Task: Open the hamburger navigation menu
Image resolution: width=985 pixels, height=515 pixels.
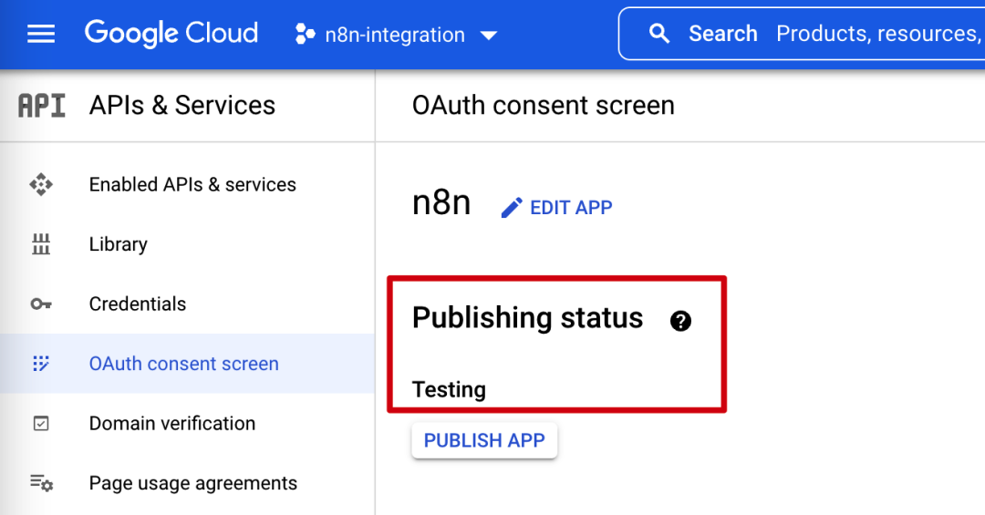Action: click(41, 34)
